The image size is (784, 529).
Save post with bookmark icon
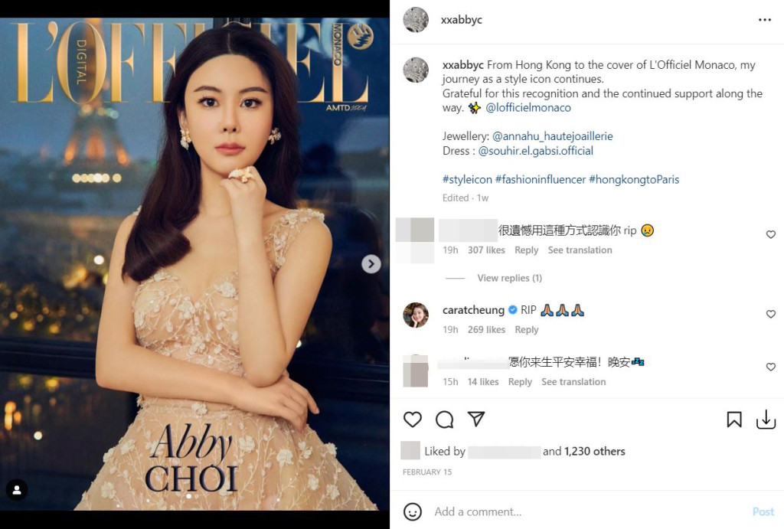(x=734, y=420)
